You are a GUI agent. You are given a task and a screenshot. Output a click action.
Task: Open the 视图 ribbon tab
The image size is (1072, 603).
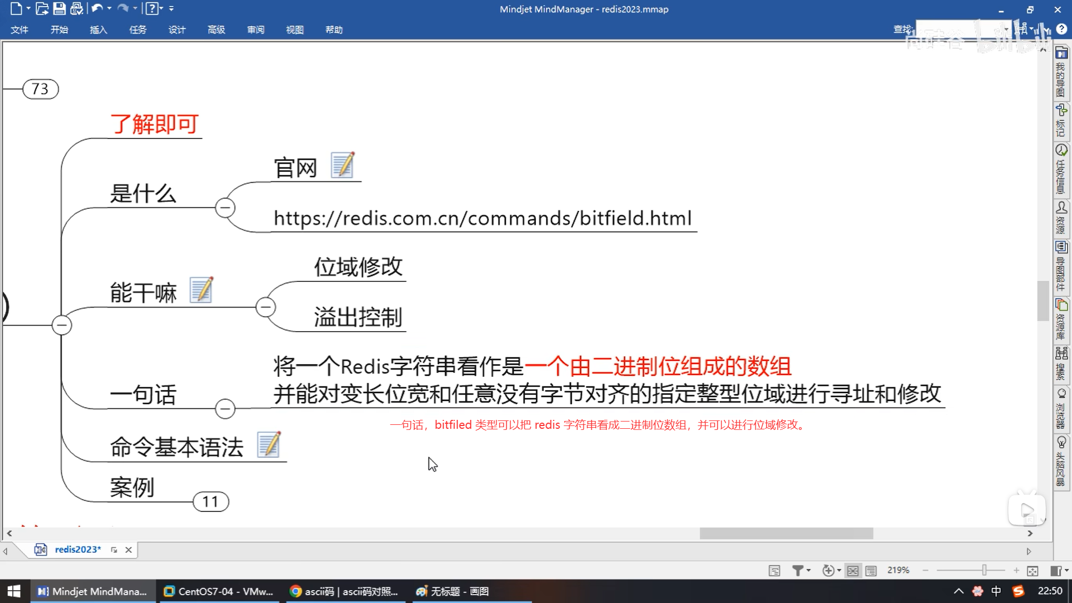294,30
